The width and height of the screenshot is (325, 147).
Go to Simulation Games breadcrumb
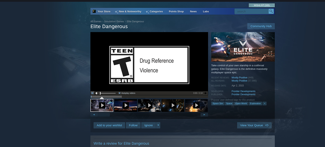tap(114, 21)
